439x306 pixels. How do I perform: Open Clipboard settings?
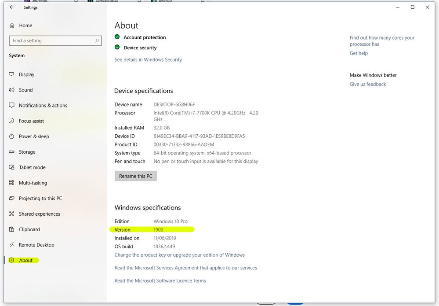[29, 229]
